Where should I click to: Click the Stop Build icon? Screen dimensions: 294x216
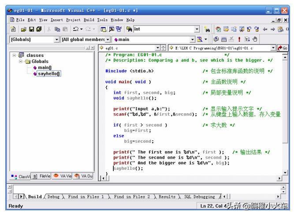point(231,39)
